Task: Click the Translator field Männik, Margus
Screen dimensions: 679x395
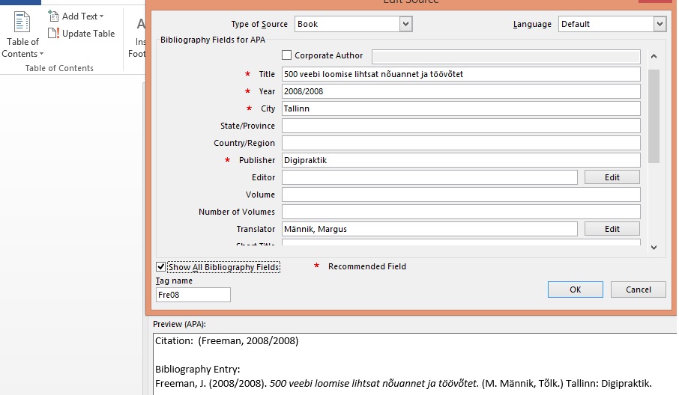Action: (429, 229)
